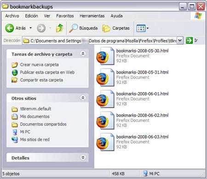This screenshot has width=207, height=179.
Task: Select Firefox icon of bookmarks-2008-05-30.html
Action: tap(105, 56)
